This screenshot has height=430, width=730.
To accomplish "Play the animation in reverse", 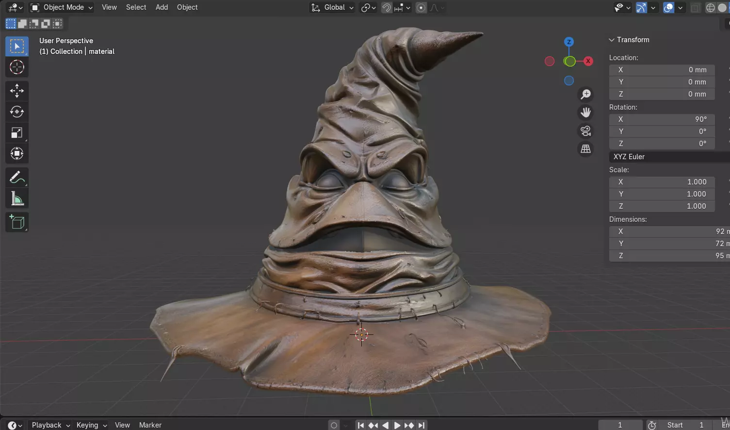I will point(385,425).
